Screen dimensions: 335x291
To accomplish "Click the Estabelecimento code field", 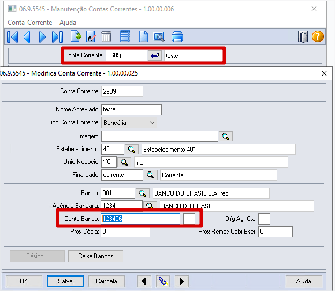I will click(x=113, y=149).
